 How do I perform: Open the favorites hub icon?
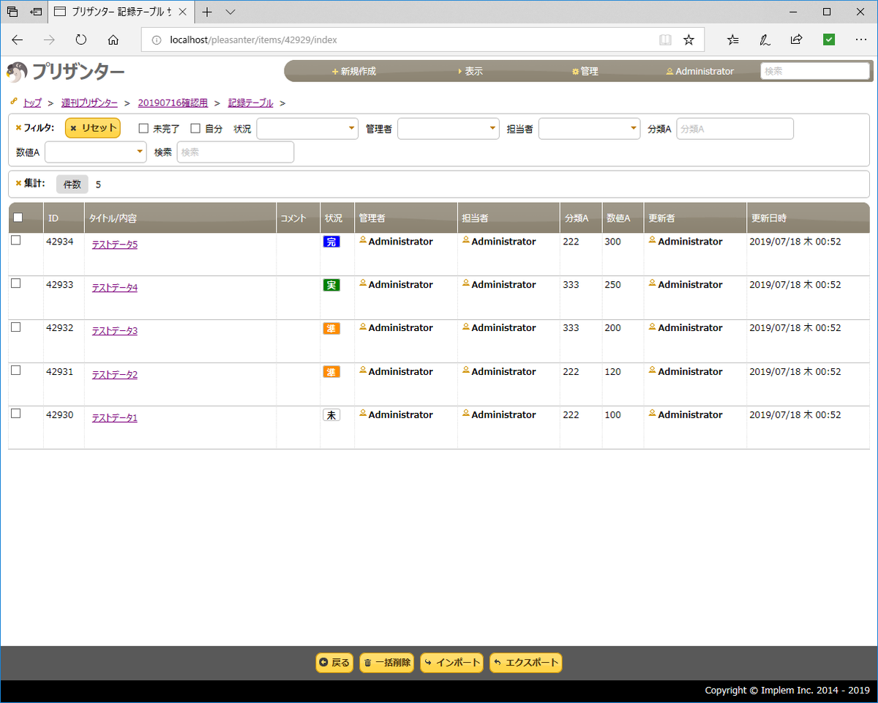coord(733,40)
